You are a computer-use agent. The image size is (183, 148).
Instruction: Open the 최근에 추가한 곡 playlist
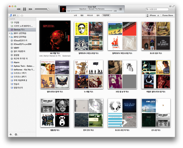click(x=22, y=59)
